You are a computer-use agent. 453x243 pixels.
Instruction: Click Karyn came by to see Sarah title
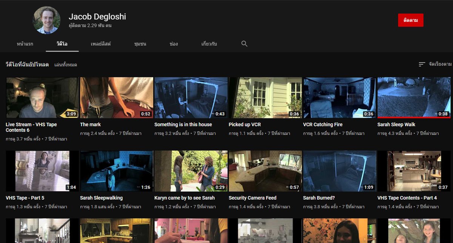coord(185,198)
